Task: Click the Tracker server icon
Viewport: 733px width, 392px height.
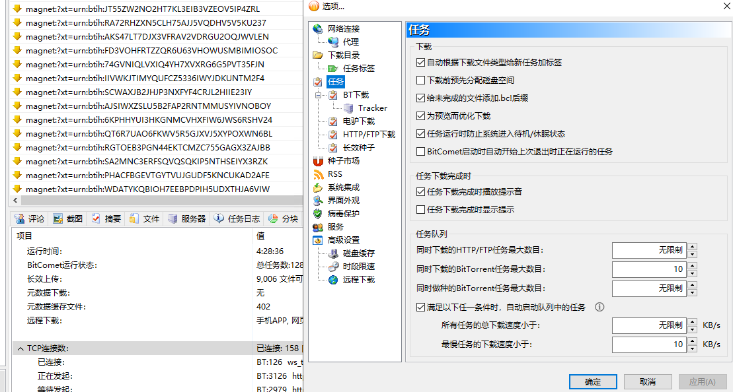Action: click(348, 108)
